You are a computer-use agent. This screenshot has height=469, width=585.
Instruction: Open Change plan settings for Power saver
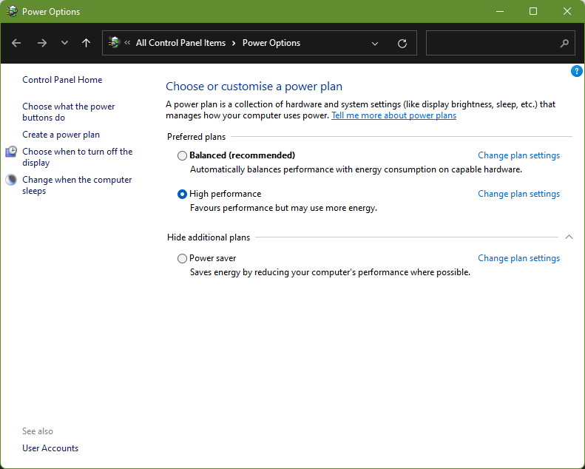pos(519,258)
